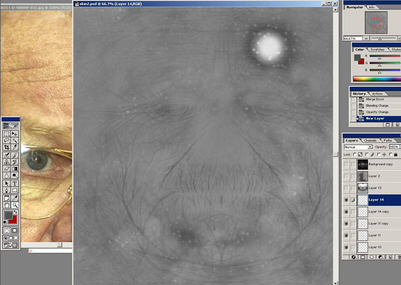Toggle visibility of Layer 10
The width and height of the screenshot is (401, 285).
(x=346, y=247)
